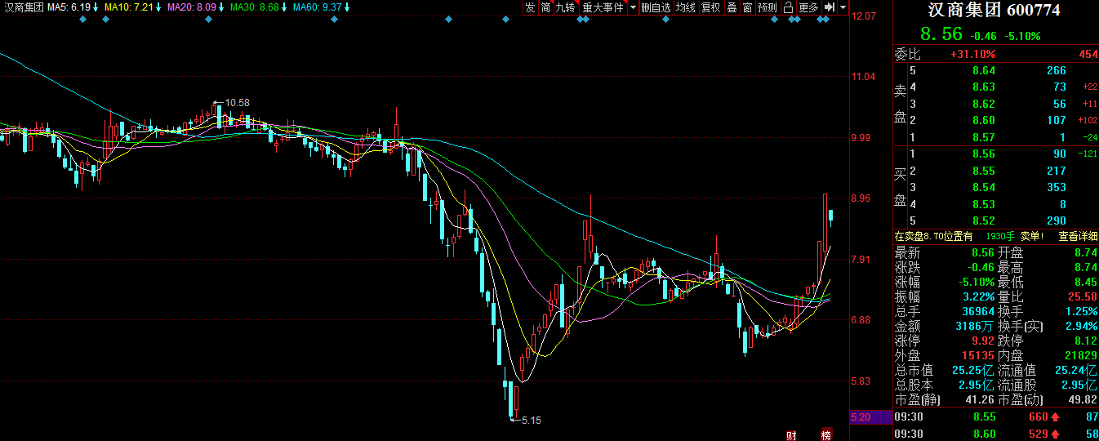Click 开盘 value 8.74
1099x441 pixels.
point(1086,253)
